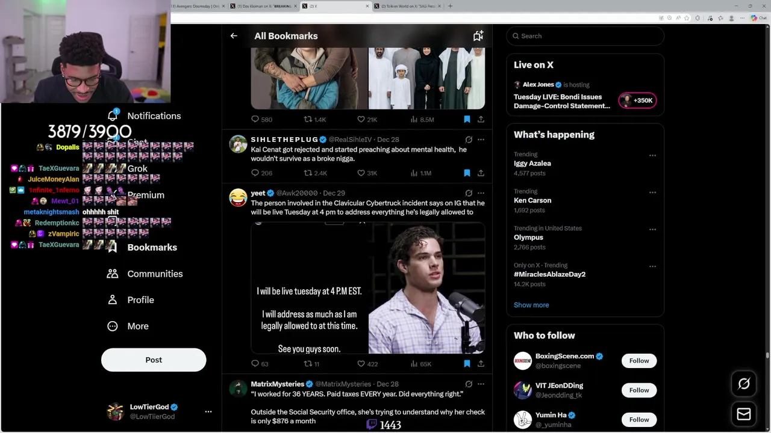Screen dimensions: 771x433
Task: Repost the top post with 1.4K reposts
Action: coord(308,120)
